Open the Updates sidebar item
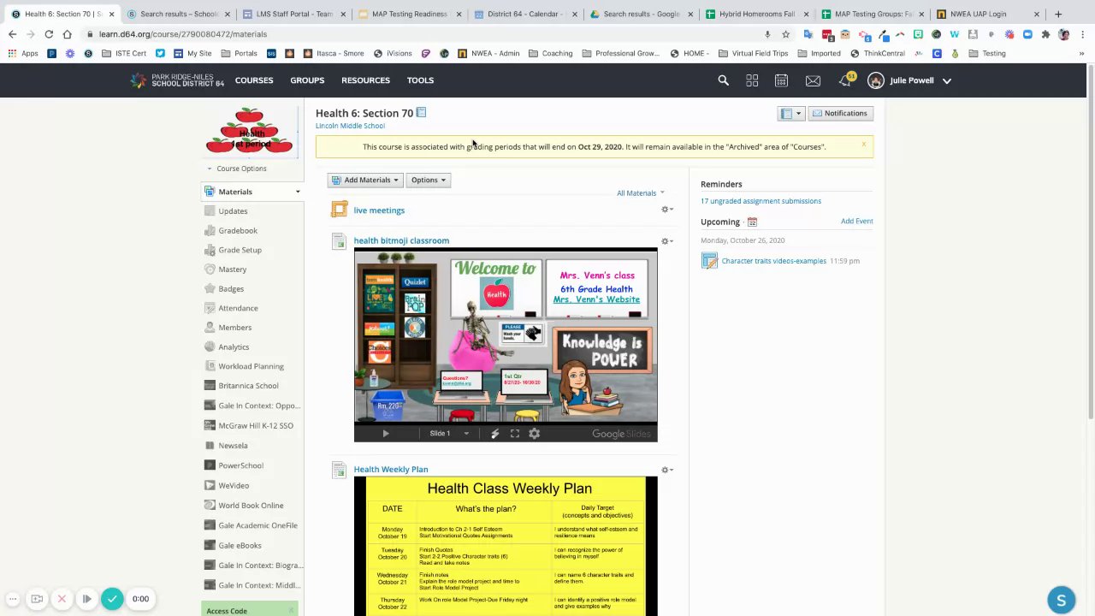 click(233, 211)
